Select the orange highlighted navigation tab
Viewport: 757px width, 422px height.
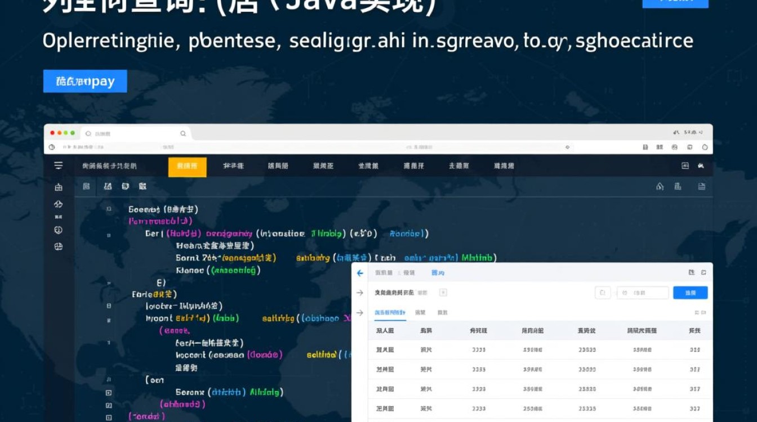point(187,167)
